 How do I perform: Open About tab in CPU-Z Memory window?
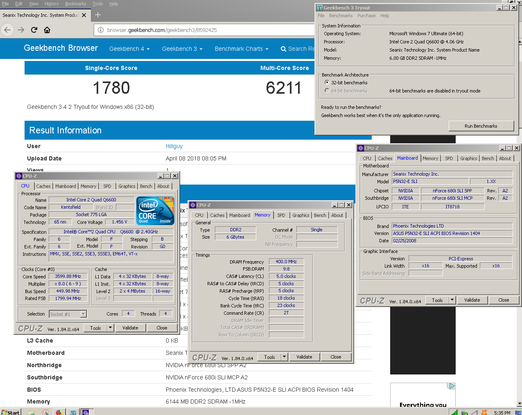[337, 215]
